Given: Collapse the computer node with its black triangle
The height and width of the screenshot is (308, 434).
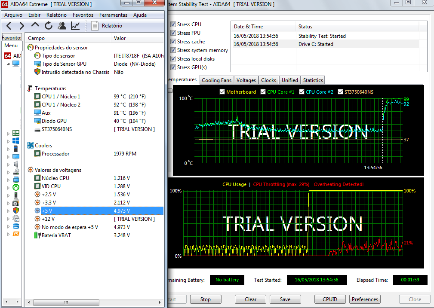Looking at the screenshot, I should pyautogui.click(x=8, y=64).
